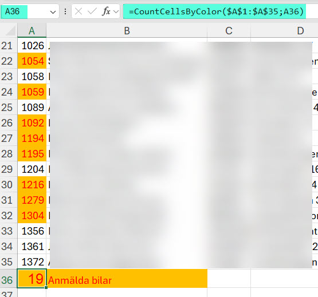Select cell containing 1089

tap(32, 107)
